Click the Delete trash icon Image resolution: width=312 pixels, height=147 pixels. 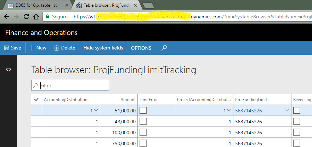pos(56,48)
